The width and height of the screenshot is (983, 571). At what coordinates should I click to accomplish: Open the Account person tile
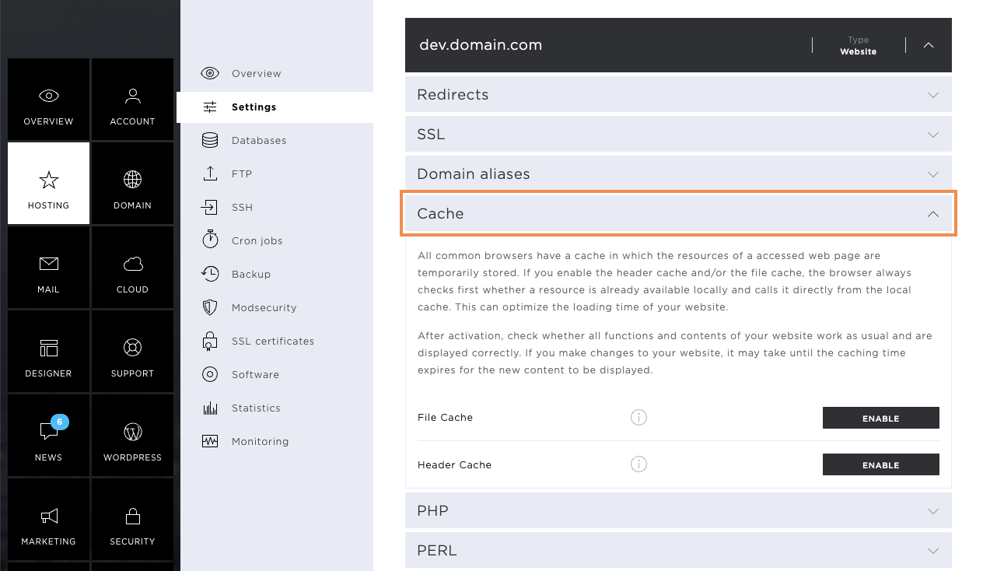pyautogui.click(x=132, y=100)
